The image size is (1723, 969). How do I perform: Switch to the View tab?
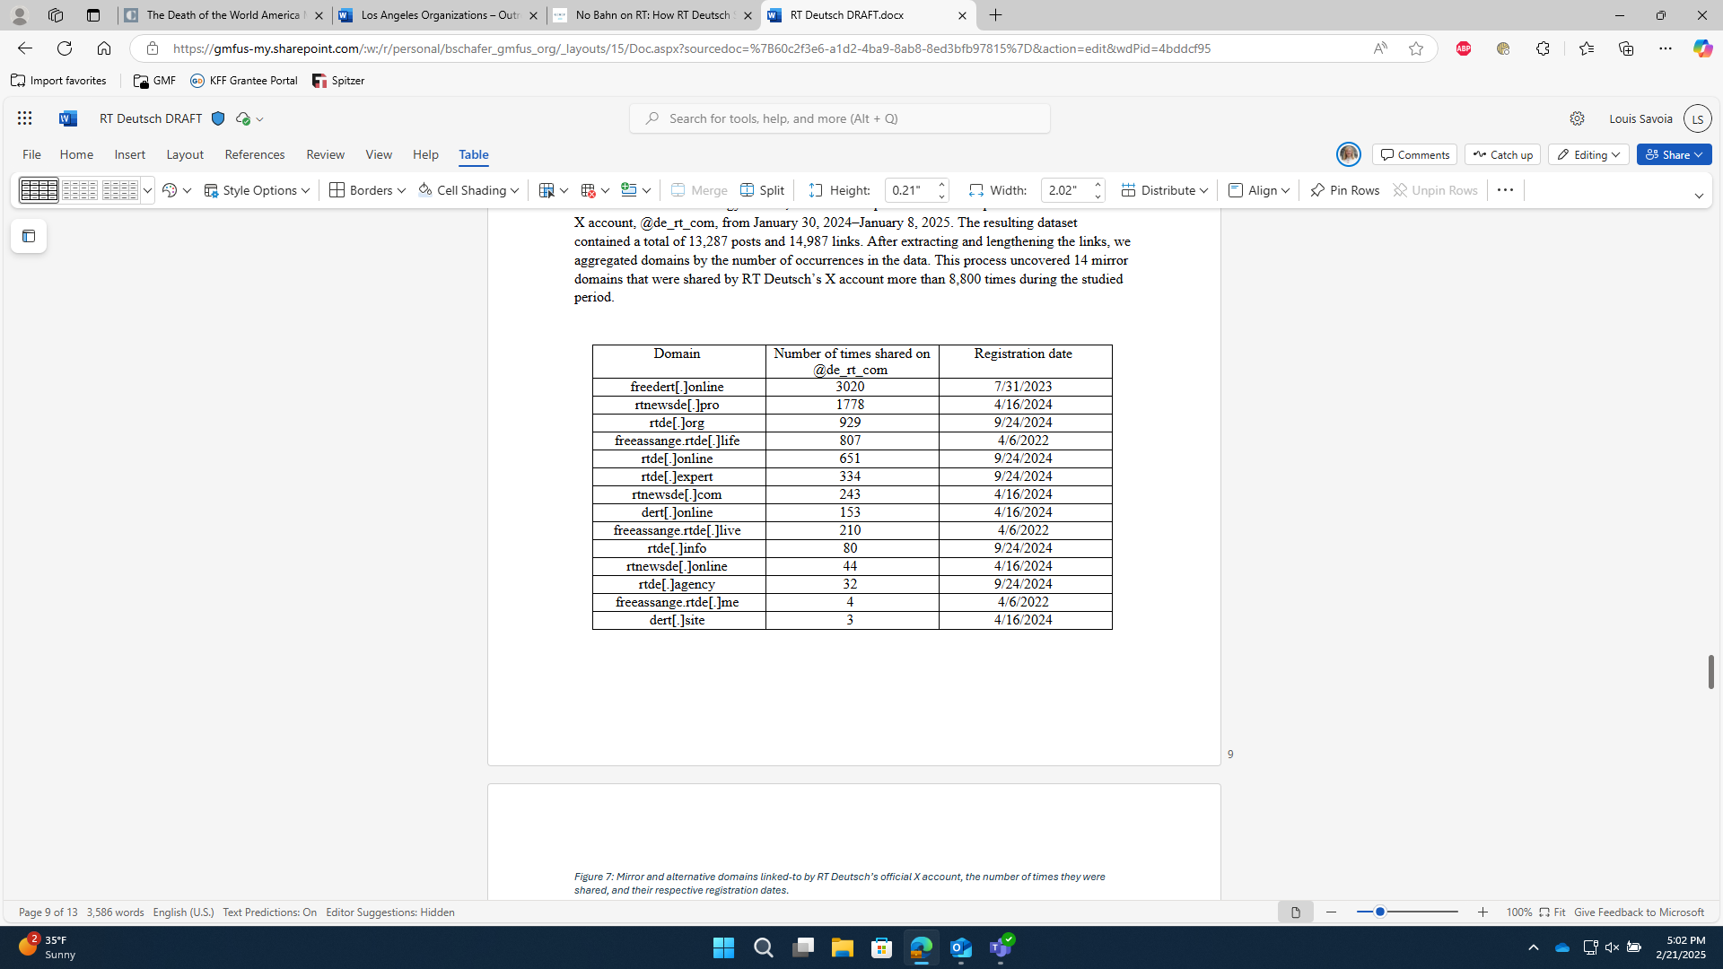pos(379,154)
